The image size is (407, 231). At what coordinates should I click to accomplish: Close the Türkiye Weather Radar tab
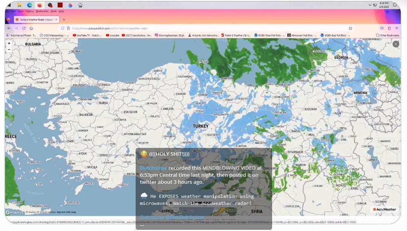pos(56,20)
